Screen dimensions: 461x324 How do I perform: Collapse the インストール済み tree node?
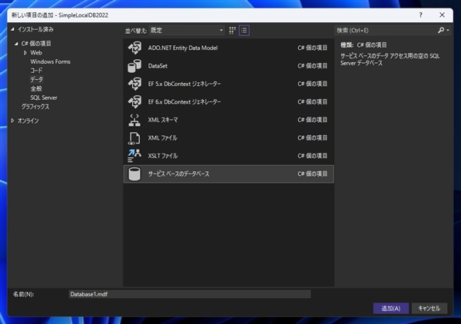click(12, 29)
